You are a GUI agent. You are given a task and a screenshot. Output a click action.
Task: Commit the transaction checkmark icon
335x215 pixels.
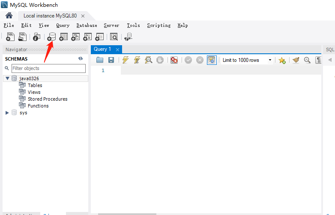point(188,60)
